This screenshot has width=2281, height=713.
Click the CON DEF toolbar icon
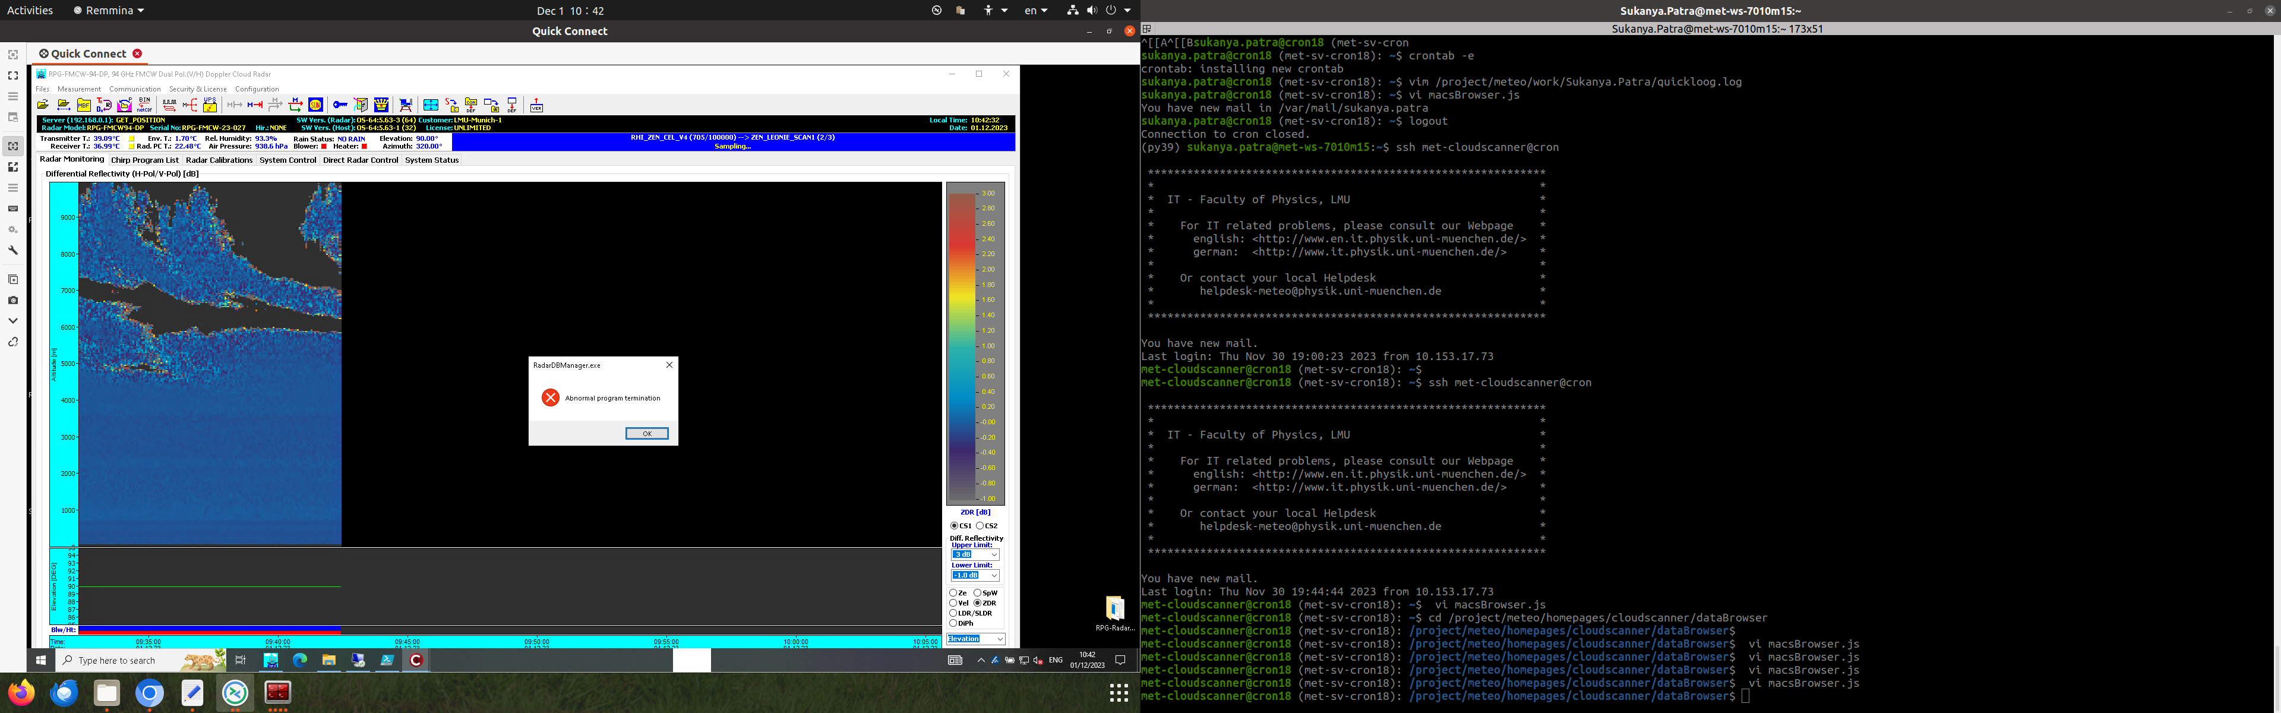pyautogui.click(x=471, y=105)
